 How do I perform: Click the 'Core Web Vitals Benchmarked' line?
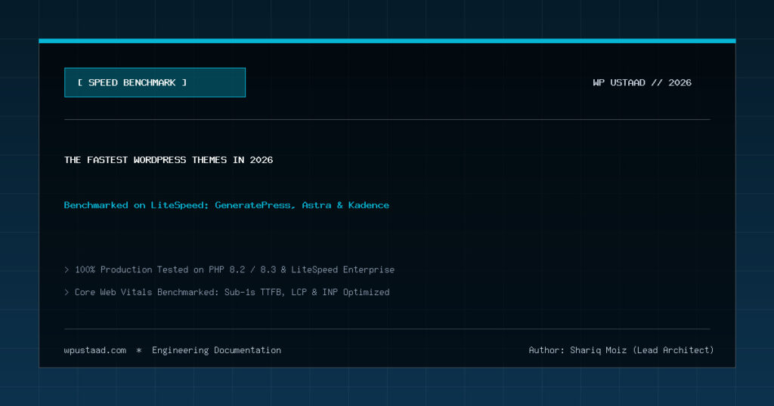tap(227, 292)
